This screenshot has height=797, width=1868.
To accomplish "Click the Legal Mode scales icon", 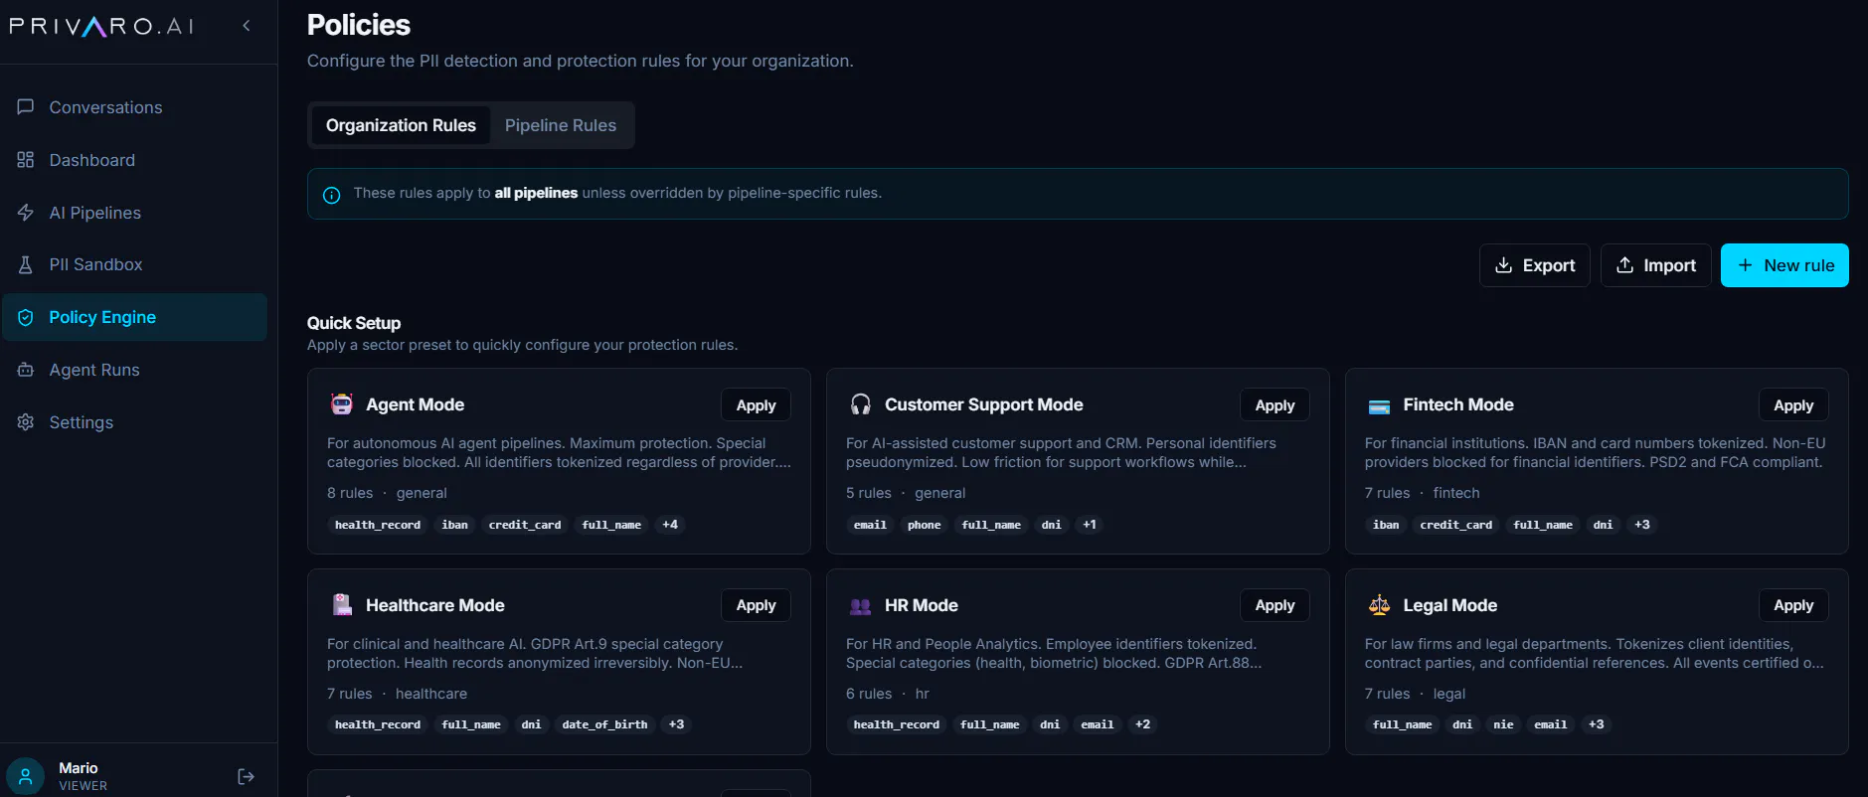I will [1379, 604].
